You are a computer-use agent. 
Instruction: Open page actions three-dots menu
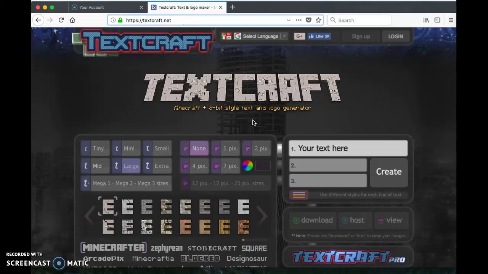(x=299, y=20)
